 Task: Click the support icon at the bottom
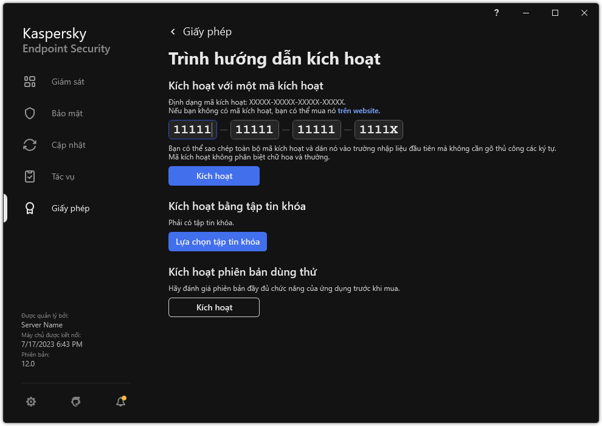click(x=75, y=402)
